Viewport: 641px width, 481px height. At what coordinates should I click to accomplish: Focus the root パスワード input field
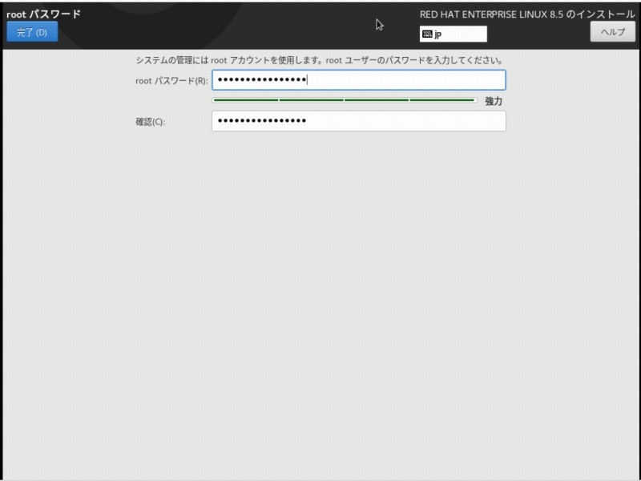pos(358,79)
